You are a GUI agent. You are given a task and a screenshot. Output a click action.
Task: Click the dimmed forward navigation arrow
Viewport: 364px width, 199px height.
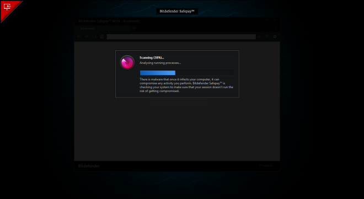coord(87,36)
